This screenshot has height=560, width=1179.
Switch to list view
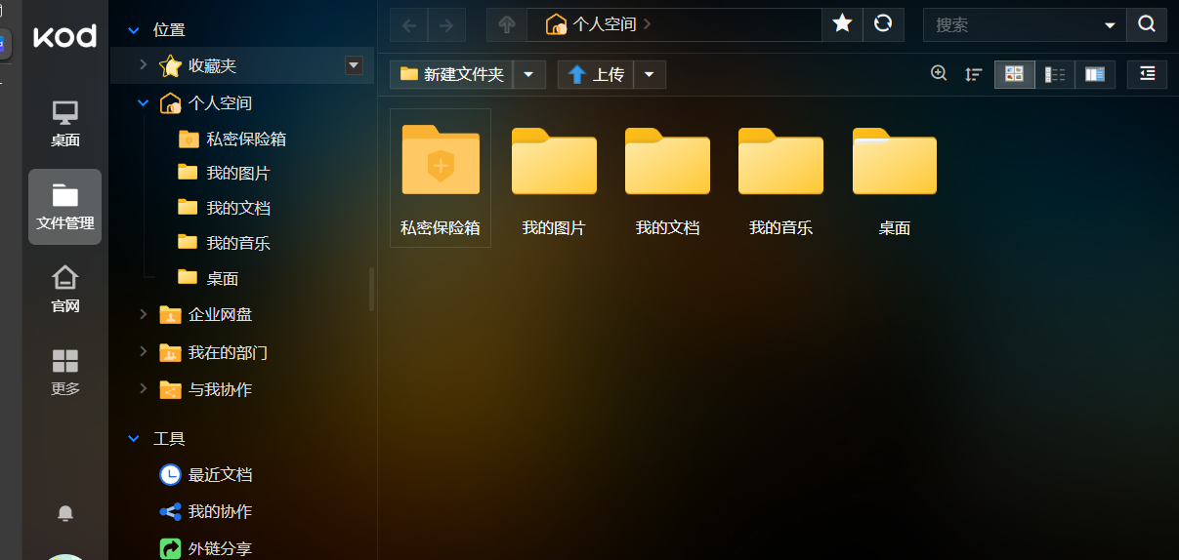pyautogui.click(x=1055, y=74)
